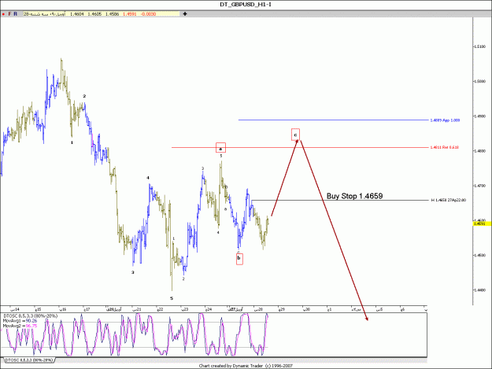Click the 1.4500 price axis label
This screenshot has height=369, width=492.
coord(479,256)
